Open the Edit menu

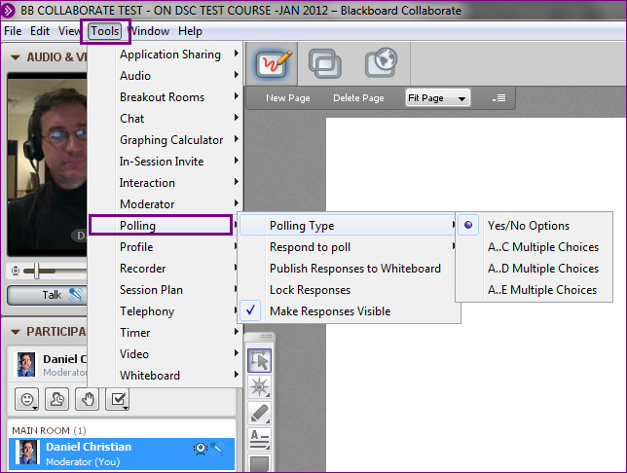pos(40,31)
